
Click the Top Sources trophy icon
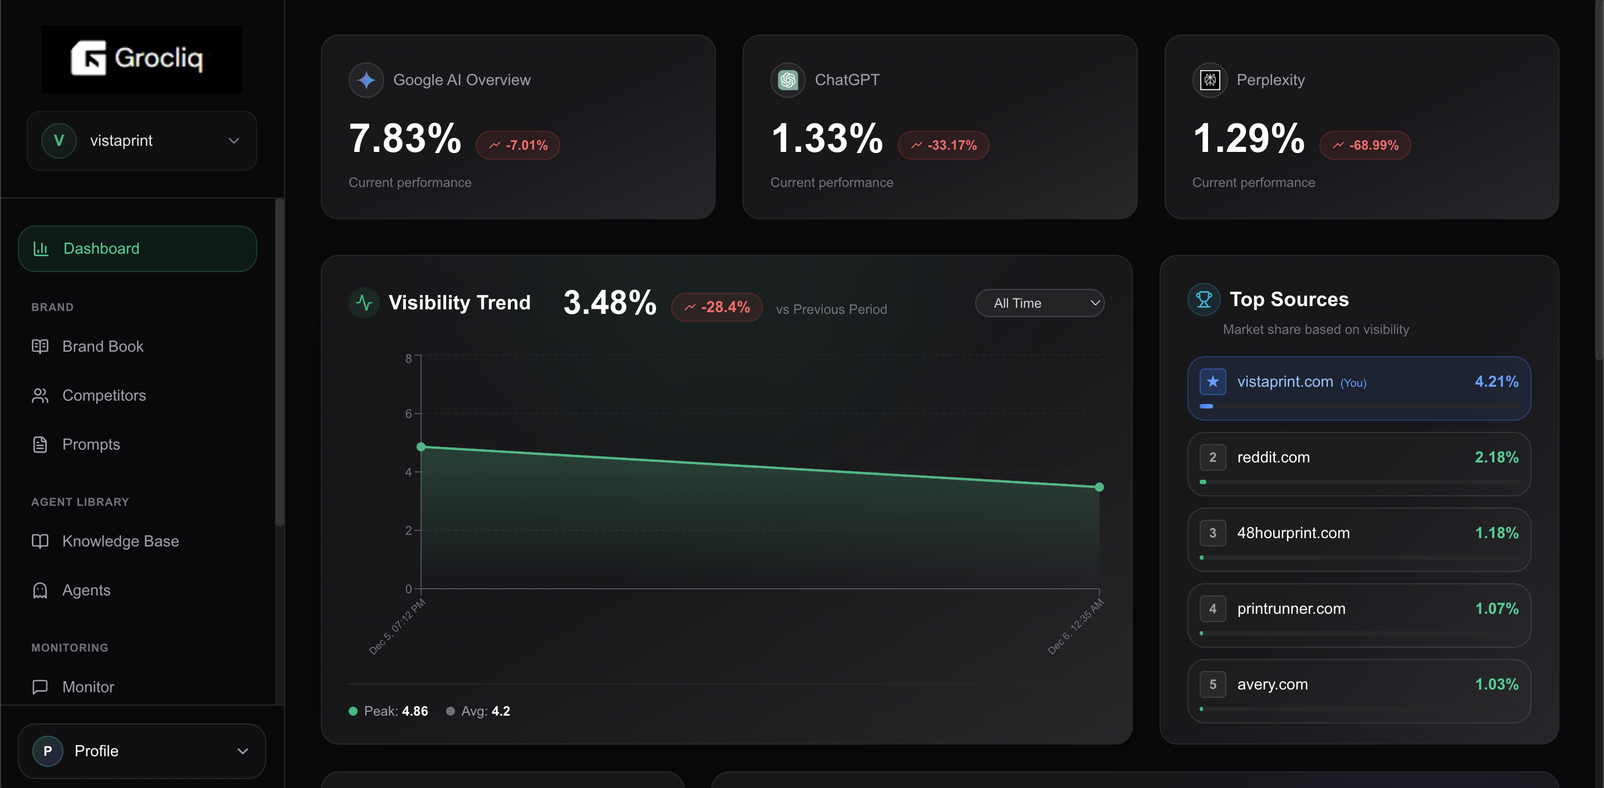point(1204,300)
